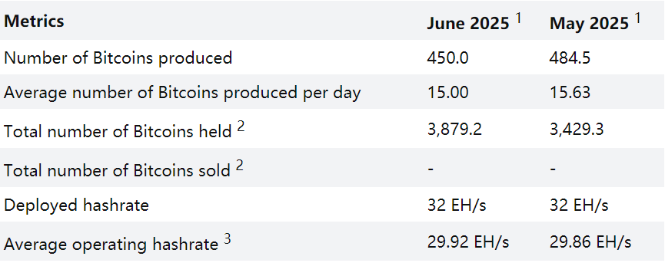Click the 3,879.2 Bitcoins held value
This screenshot has height=276, width=665.
[454, 130]
